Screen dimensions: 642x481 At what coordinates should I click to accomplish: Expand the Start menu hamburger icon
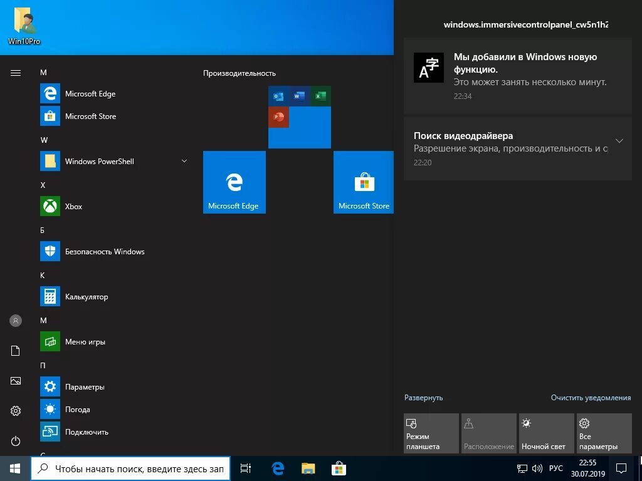(x=16, y=73)
